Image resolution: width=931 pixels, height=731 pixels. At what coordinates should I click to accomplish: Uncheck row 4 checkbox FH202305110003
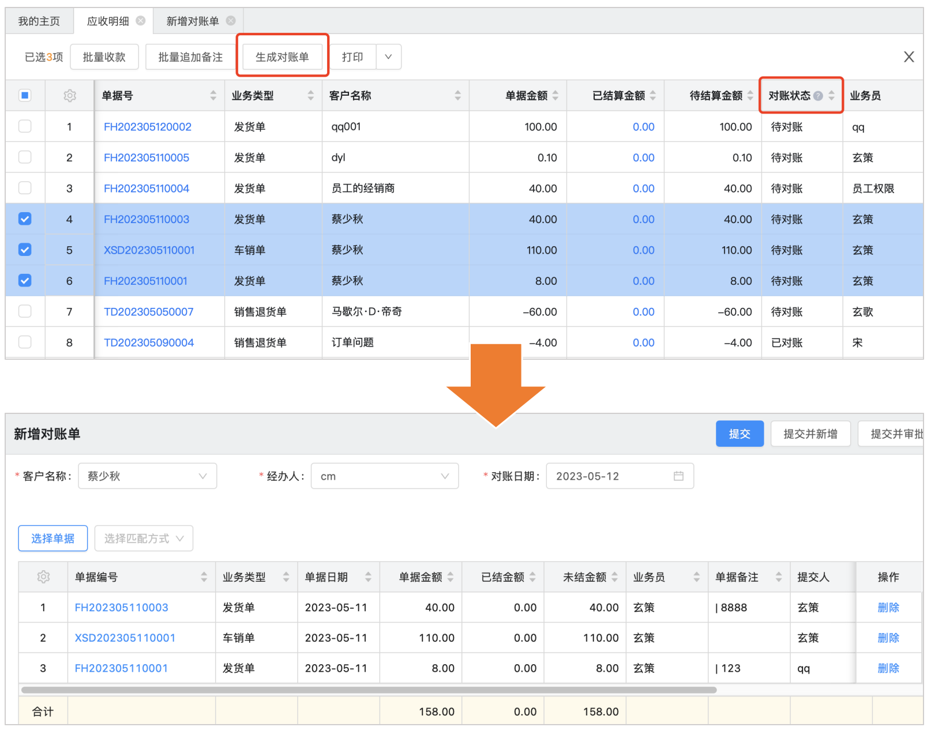click(25, 219)
